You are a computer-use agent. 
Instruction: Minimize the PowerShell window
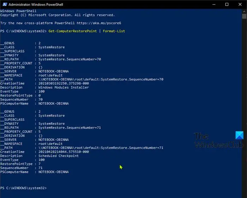point(214,4)
